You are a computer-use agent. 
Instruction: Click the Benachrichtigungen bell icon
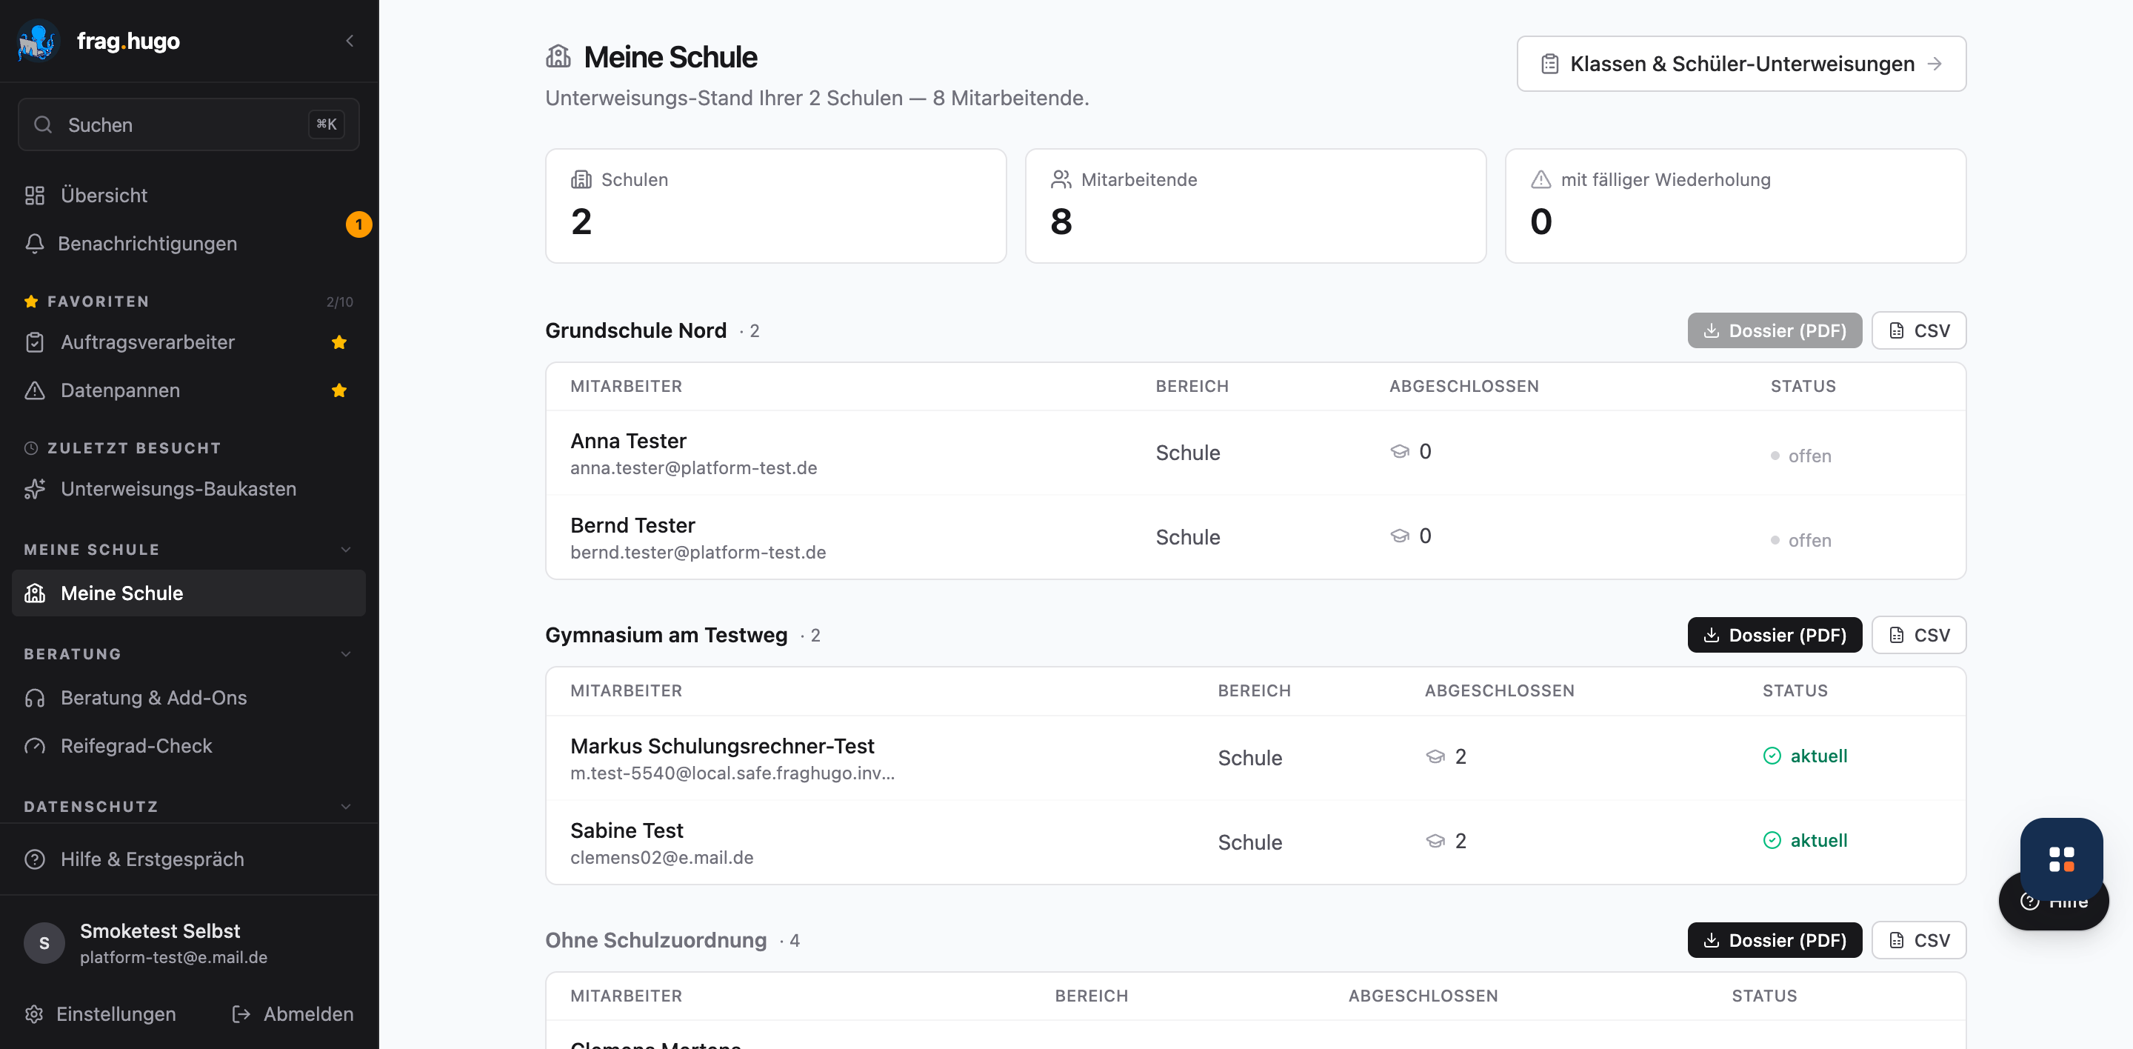coord(35,244)
